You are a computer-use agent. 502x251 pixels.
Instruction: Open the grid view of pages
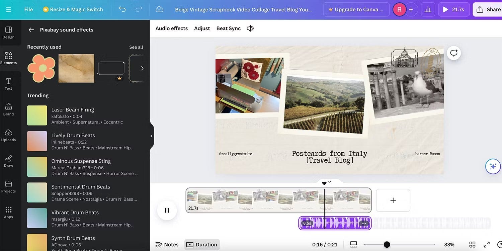[x=472, y=245]
